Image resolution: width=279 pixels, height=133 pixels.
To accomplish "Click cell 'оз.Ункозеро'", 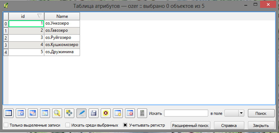I will (62, 24).
